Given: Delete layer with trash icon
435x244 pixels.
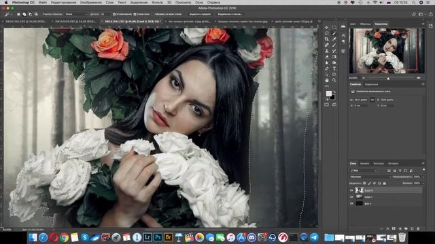Looking at the screenshot, I should tap(418, 228).
